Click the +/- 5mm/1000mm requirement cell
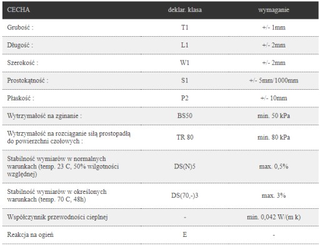This screenshot has height=245, width=320. click(x=274, y=80)
